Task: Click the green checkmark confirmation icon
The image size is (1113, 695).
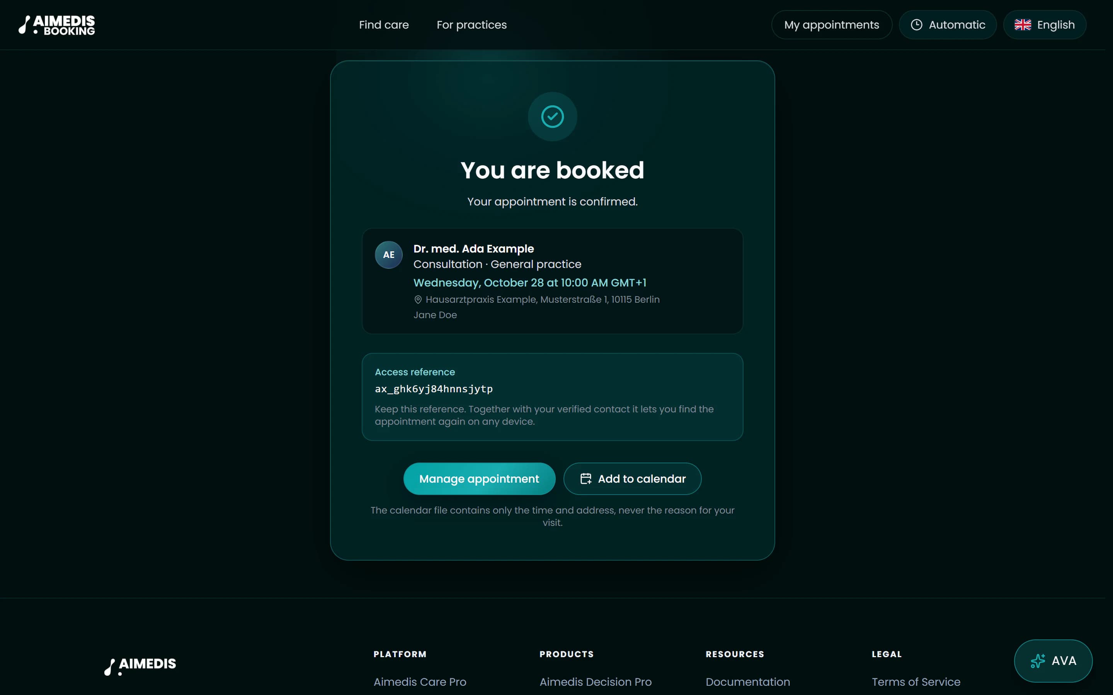Action: 552,116
